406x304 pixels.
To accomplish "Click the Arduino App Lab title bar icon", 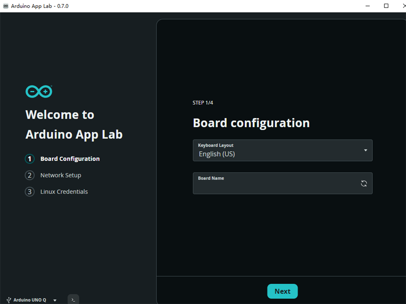I will point(6,6).
